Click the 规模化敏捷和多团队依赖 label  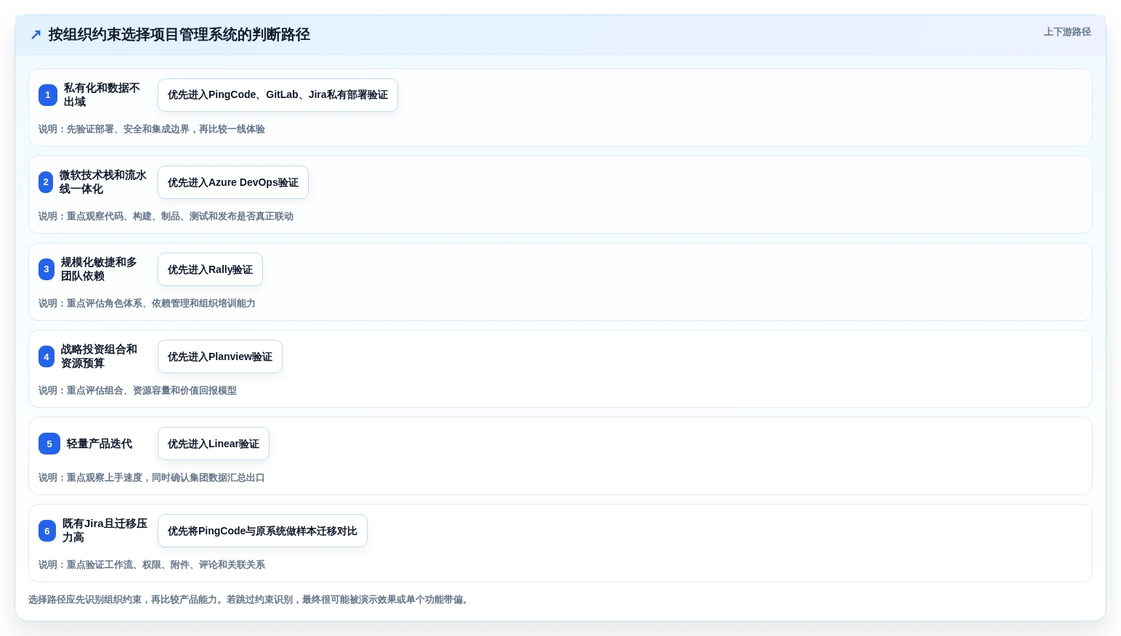(99, 269)
